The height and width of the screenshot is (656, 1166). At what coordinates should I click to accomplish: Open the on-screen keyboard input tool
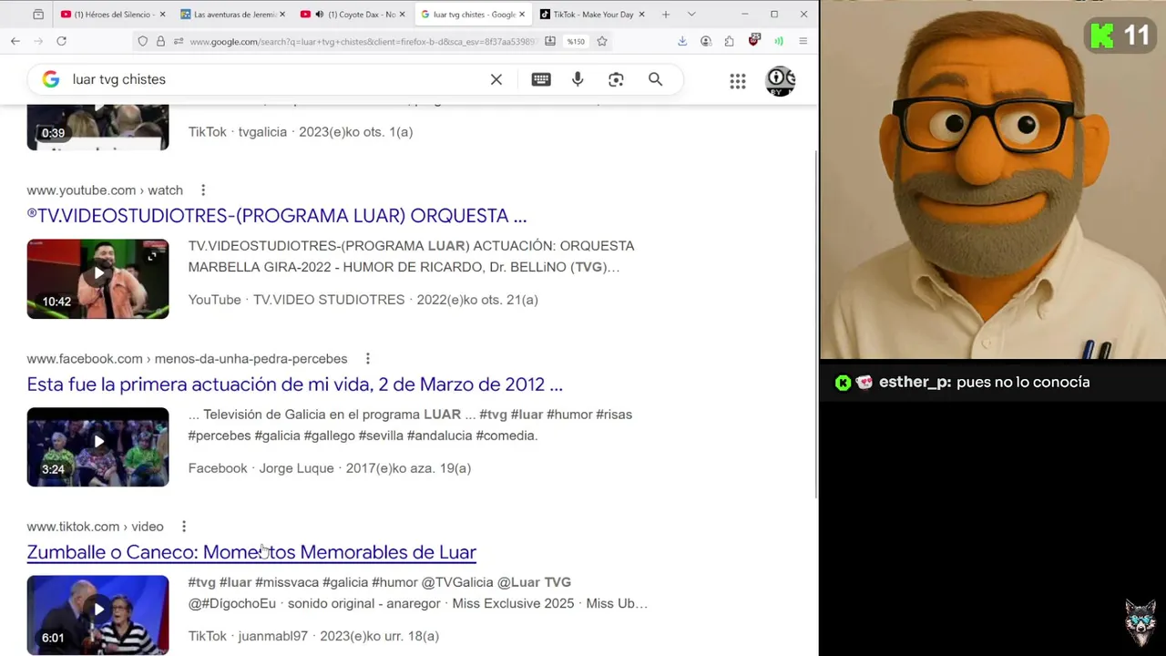pyautogui.click(x=541, y=79)
